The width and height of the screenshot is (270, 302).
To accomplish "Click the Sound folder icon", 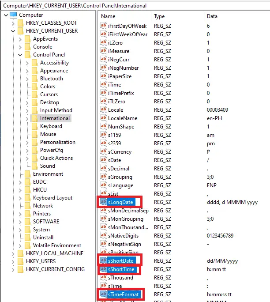I will tap(34, 166).
